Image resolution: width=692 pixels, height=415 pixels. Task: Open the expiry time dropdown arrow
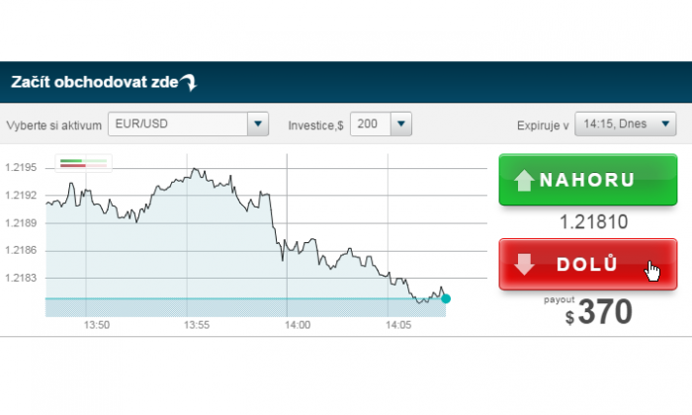pos(664,125)
